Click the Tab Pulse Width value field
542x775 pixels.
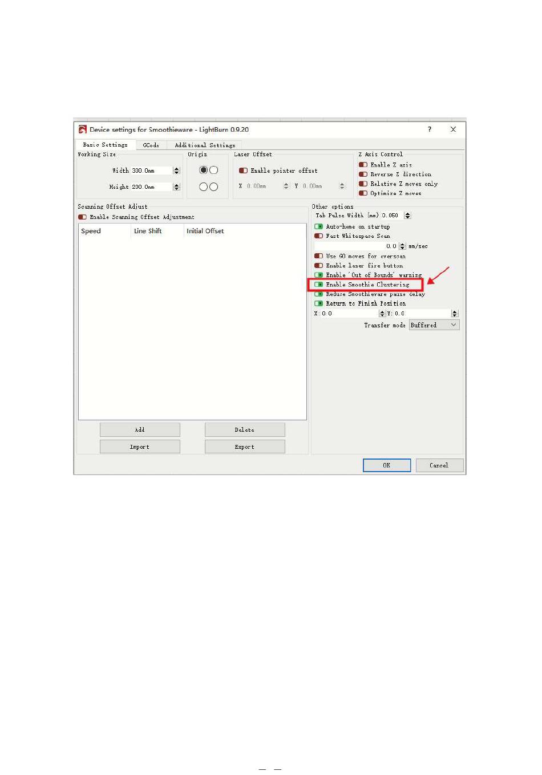point(392,216)
